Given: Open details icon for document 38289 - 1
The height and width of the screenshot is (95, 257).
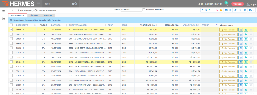Looking at the screenshot, I should pyautogui.click(x=241, y=90).
